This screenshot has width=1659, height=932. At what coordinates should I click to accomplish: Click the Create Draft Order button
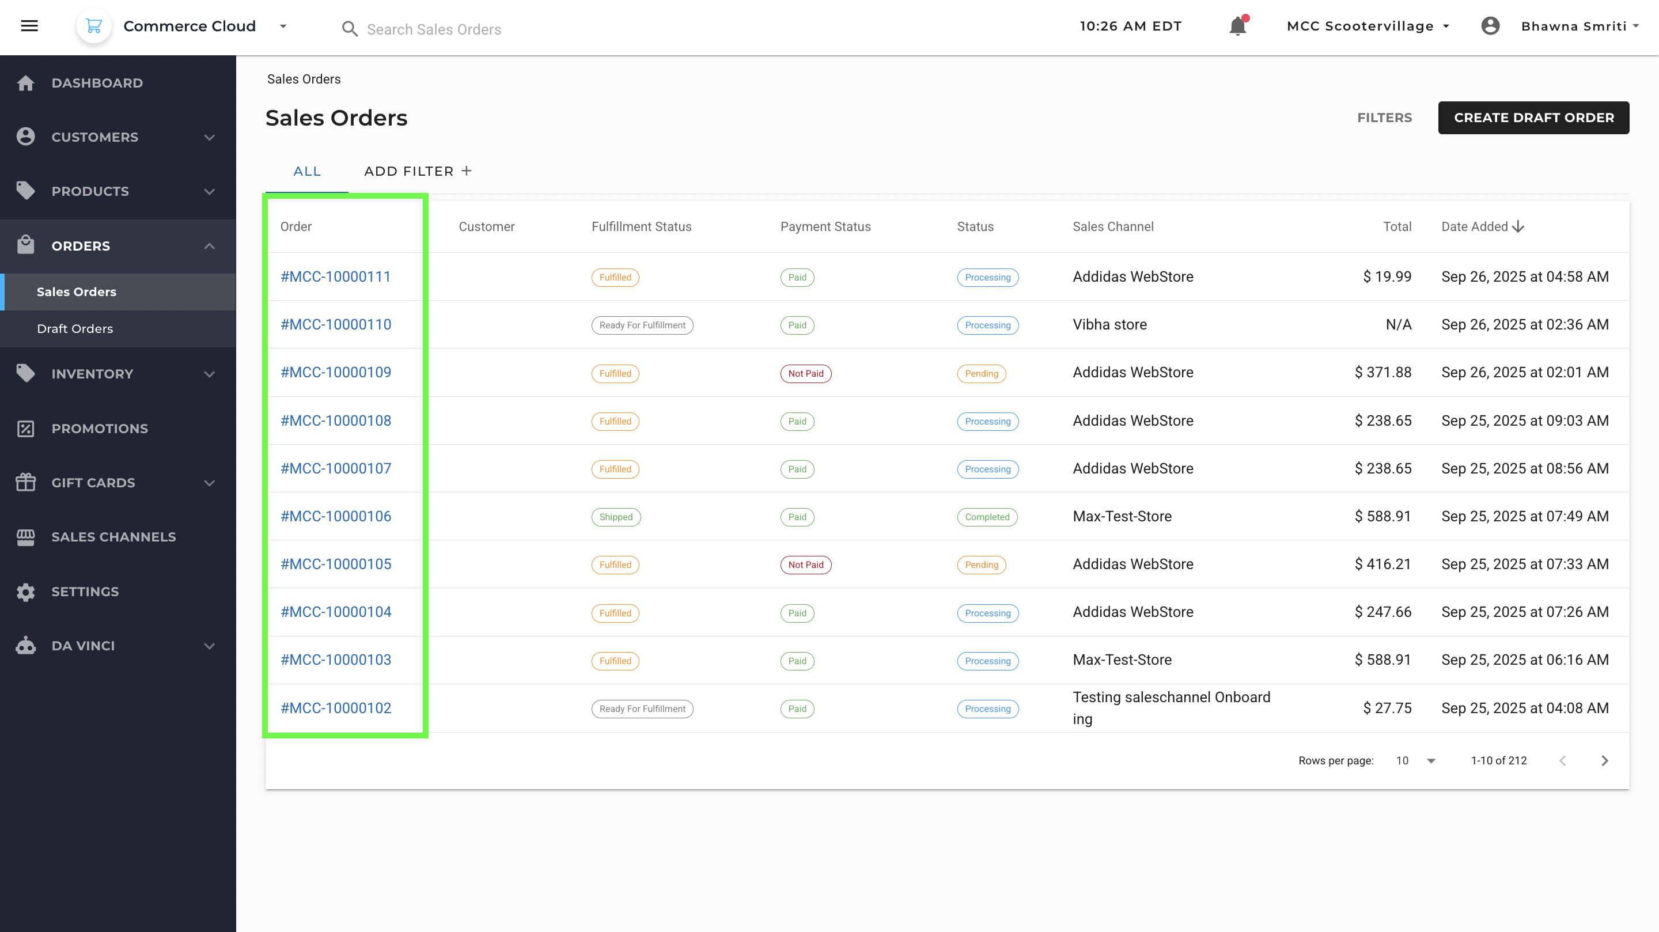(1533, 118)
